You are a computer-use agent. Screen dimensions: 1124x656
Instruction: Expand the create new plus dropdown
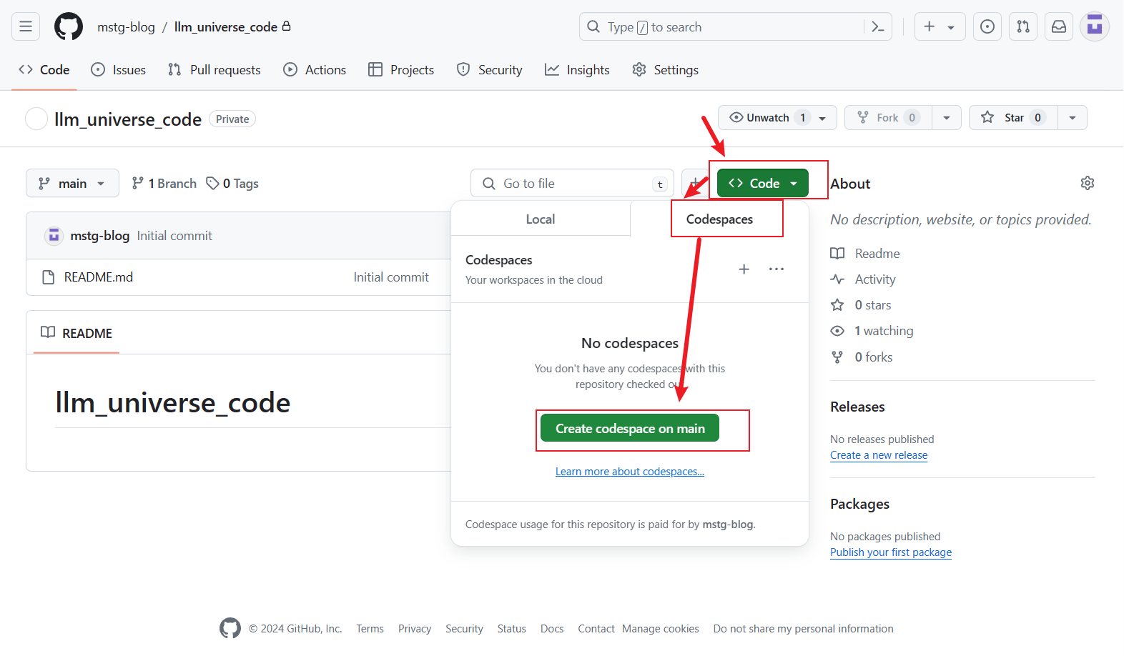point(940,26)
